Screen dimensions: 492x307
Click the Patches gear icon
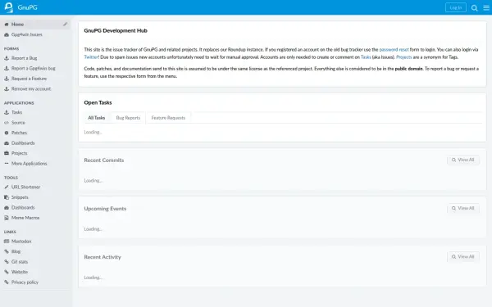click(7, 133)
